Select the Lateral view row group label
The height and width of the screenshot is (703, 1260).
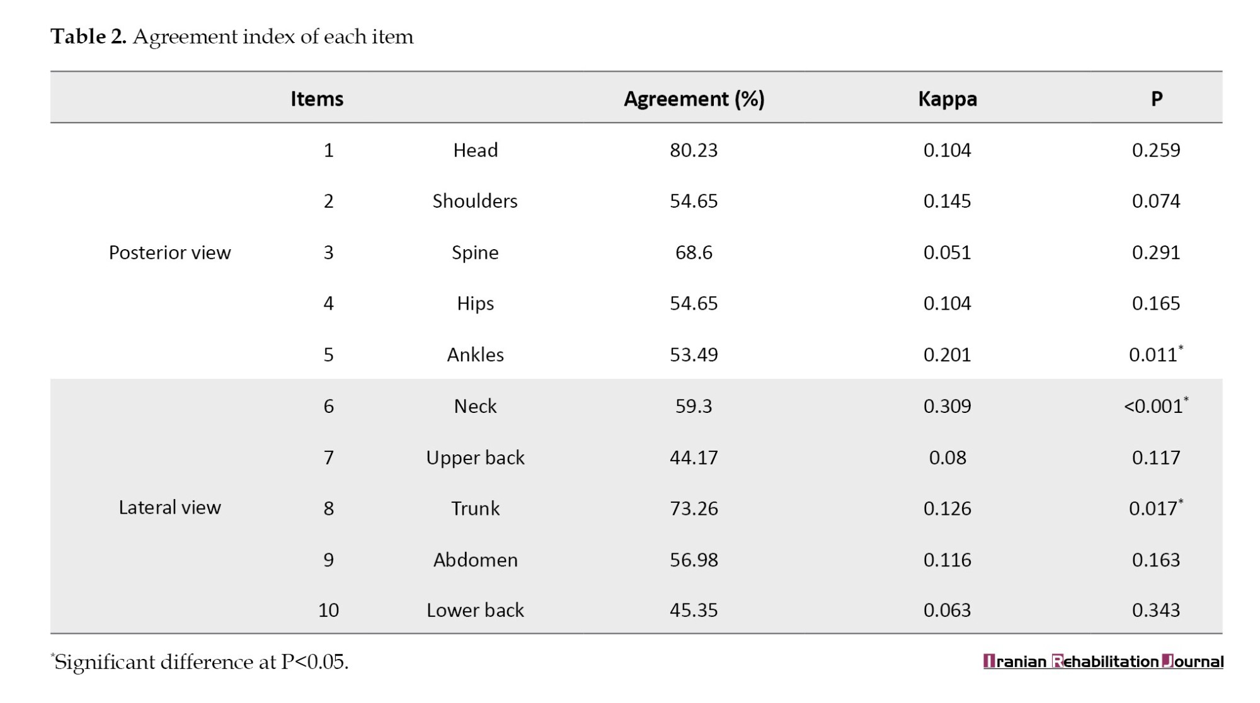click(169, 507)
